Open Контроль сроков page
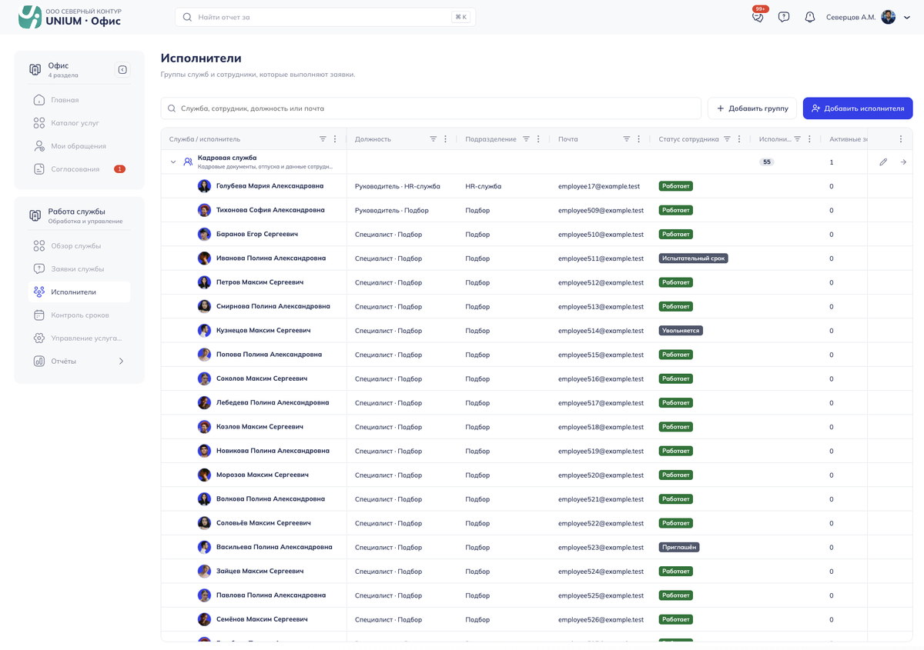The height and width of the screenshot is (650, 924). 79,315
